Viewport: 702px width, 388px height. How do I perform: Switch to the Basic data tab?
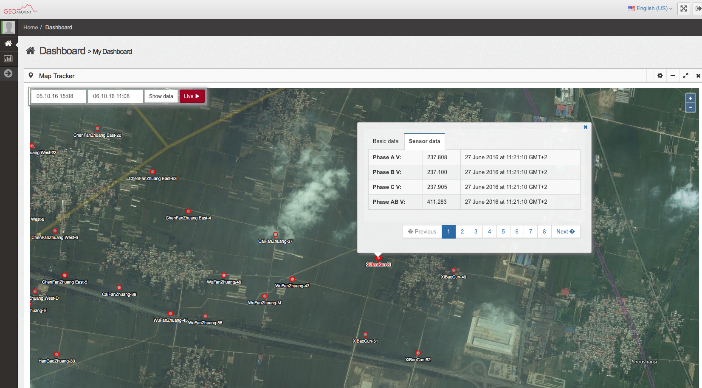pyautogui.click(x=386, y=141)
